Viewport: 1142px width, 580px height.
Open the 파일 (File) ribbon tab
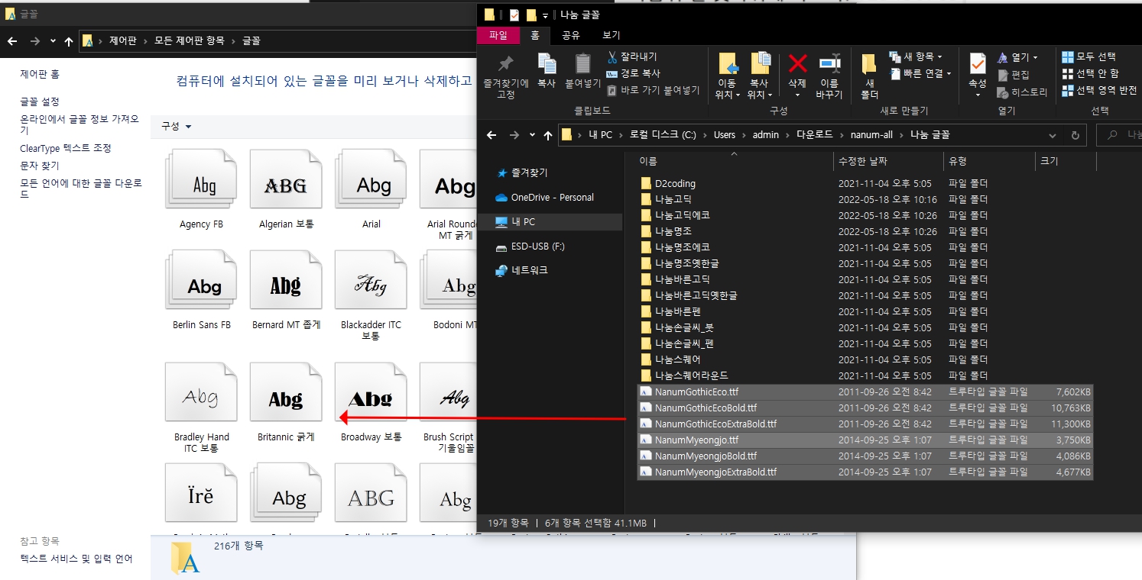click(x=498, y=35)
